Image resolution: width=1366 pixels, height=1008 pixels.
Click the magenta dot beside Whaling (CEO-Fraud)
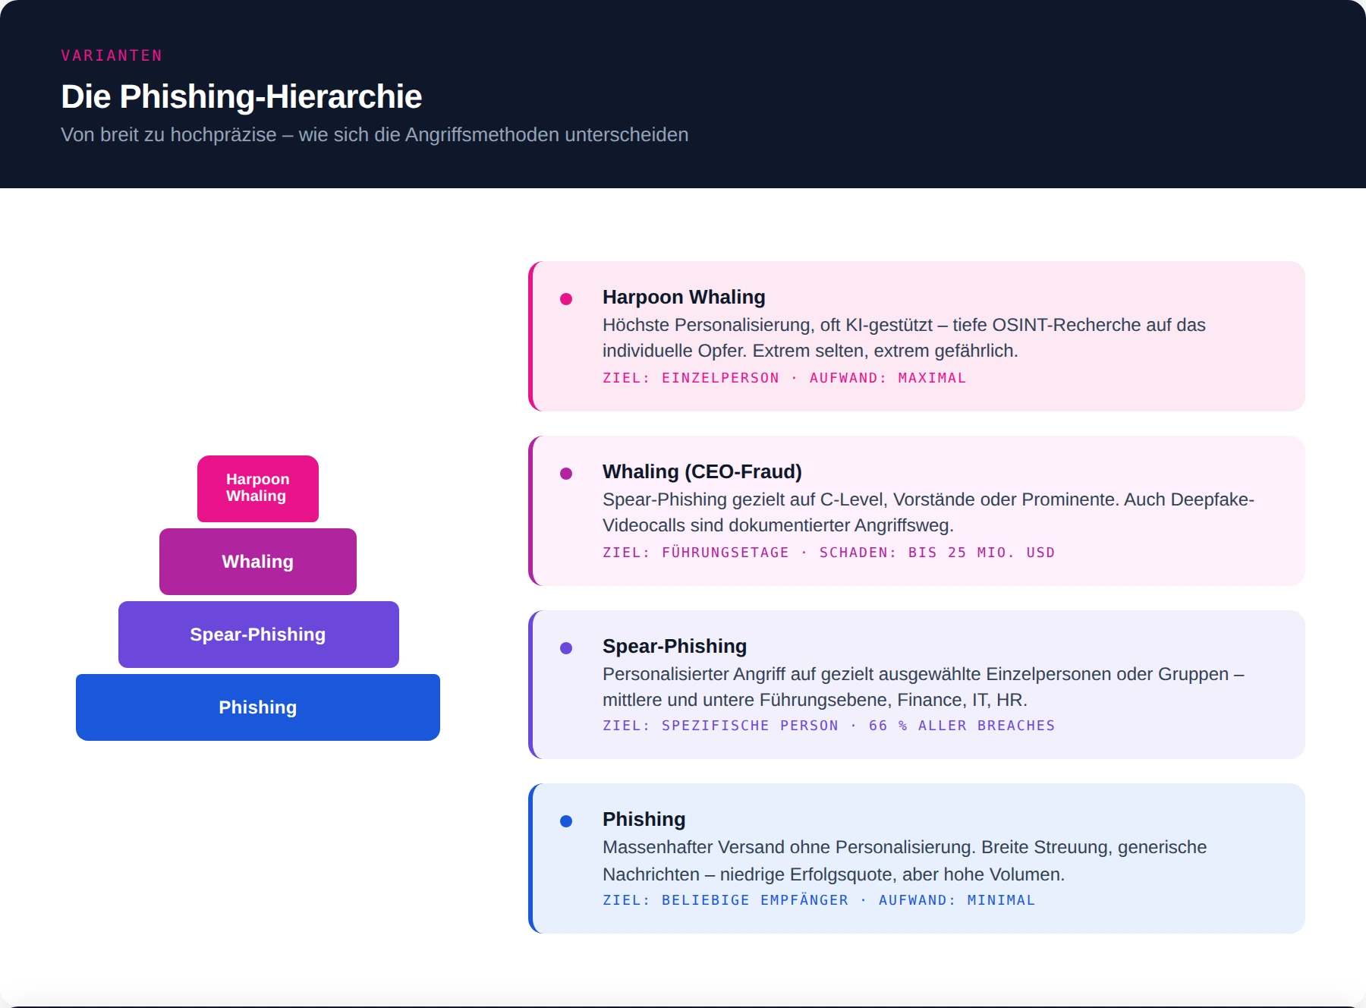click(566, 474)
